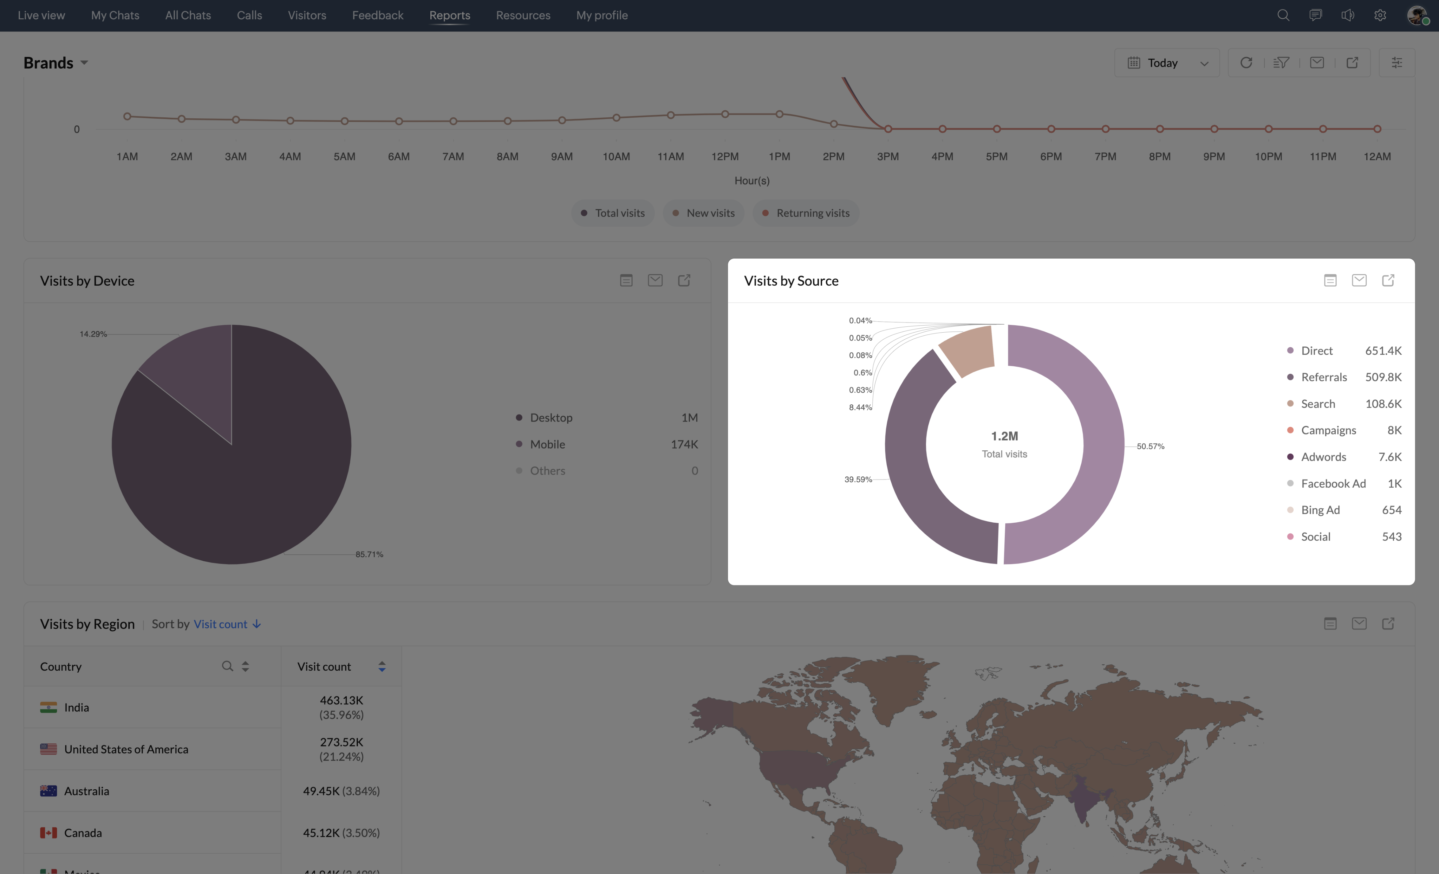Sort by Visit count column arrows
Image resolution: width=1439 pixels, height=874 pixels.
(x=382, y=667)
